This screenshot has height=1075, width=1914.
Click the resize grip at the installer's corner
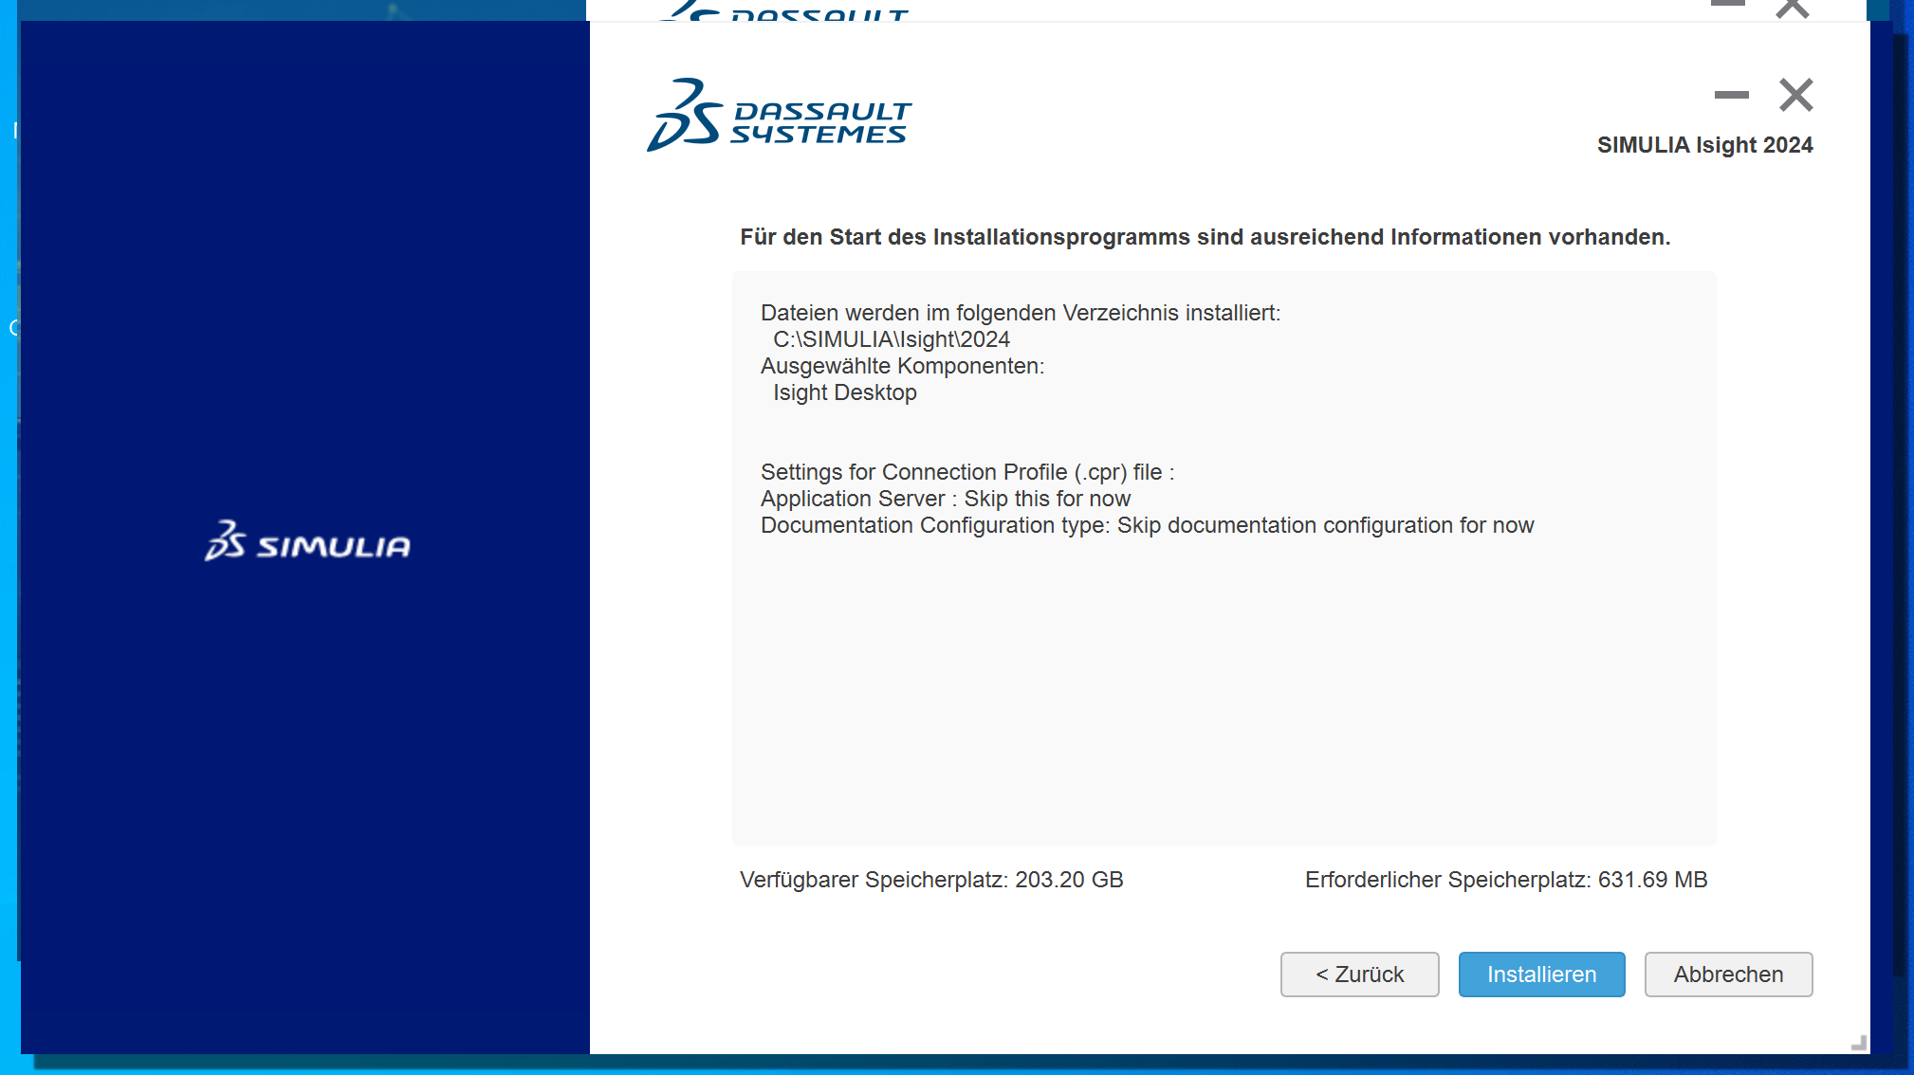coord(1859,1043)
